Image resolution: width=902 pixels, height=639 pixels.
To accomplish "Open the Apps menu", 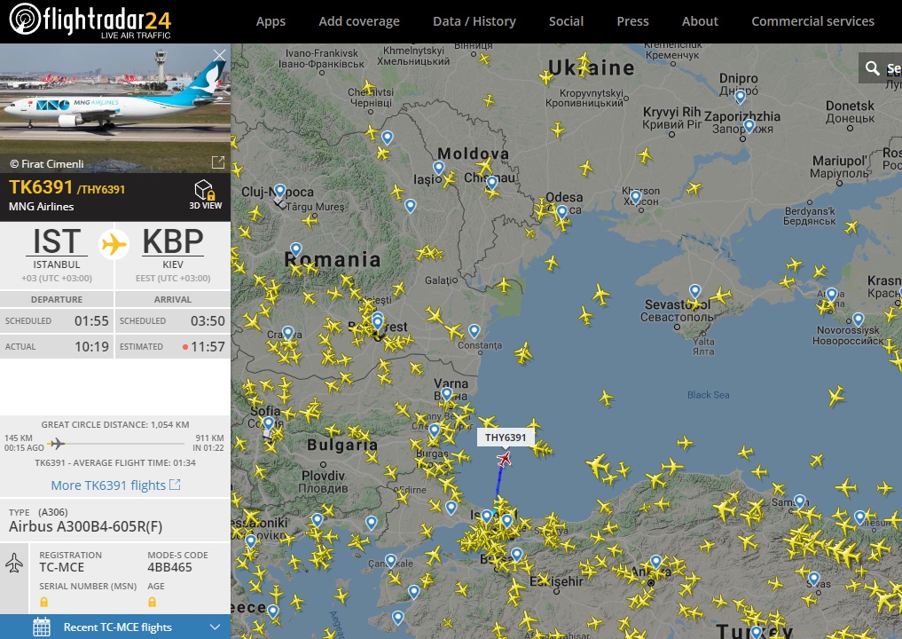I will (271, 21).
